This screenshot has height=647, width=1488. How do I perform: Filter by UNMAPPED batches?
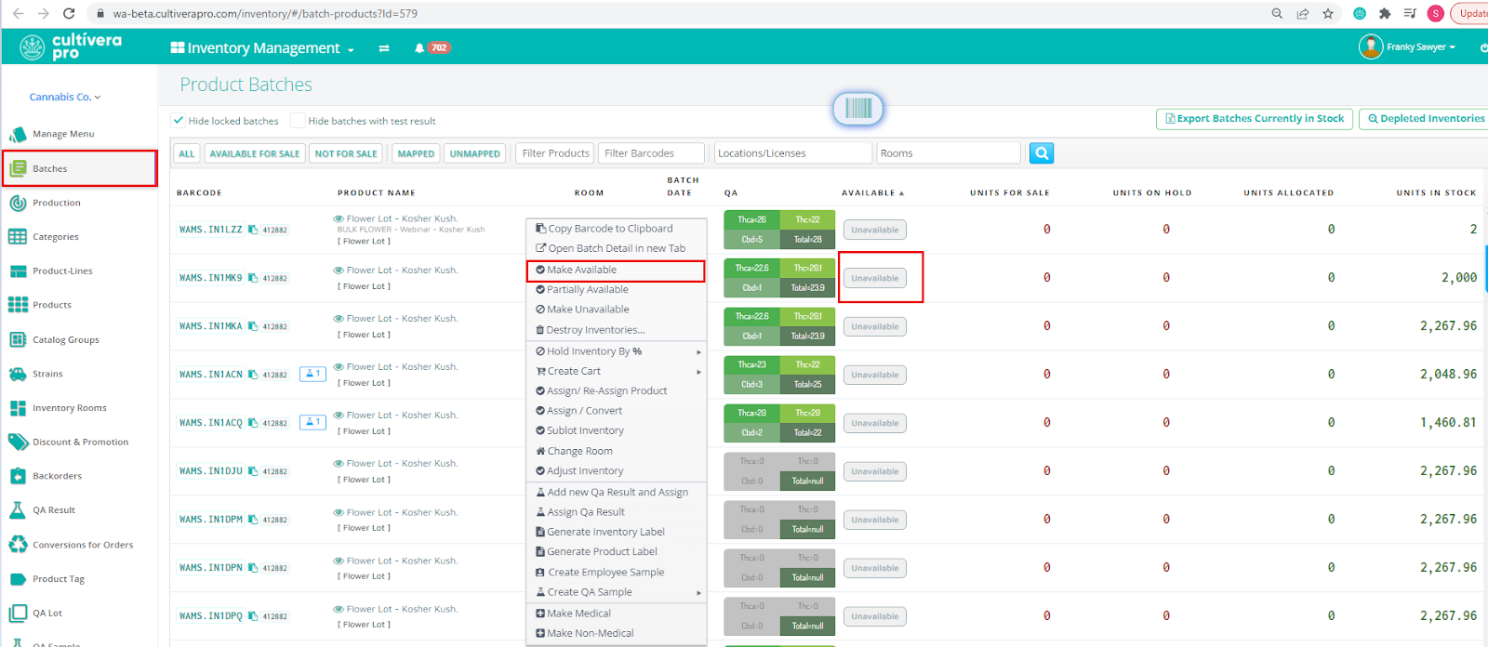pyautogui.click(x=475, y=153)
